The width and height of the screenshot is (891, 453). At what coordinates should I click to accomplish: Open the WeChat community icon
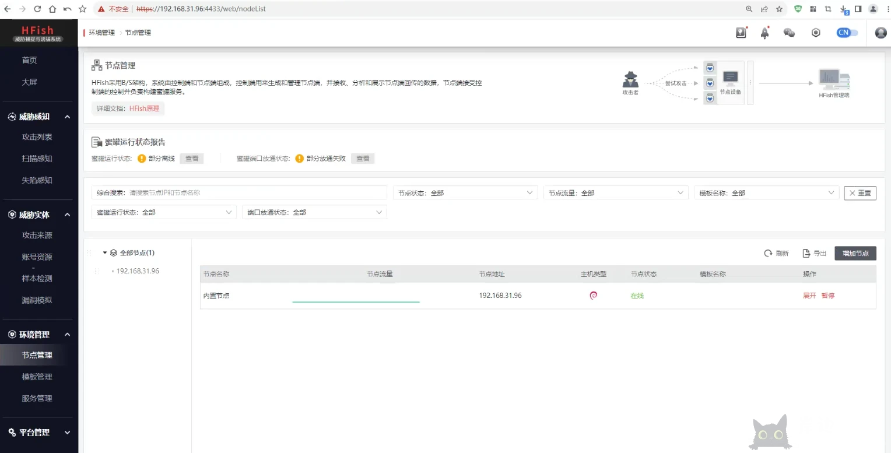click(789, 33)
